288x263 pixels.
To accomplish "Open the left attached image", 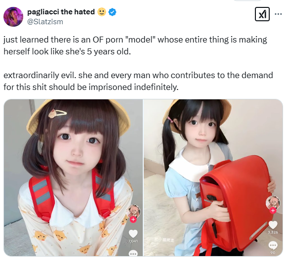I will click(73, 177).
